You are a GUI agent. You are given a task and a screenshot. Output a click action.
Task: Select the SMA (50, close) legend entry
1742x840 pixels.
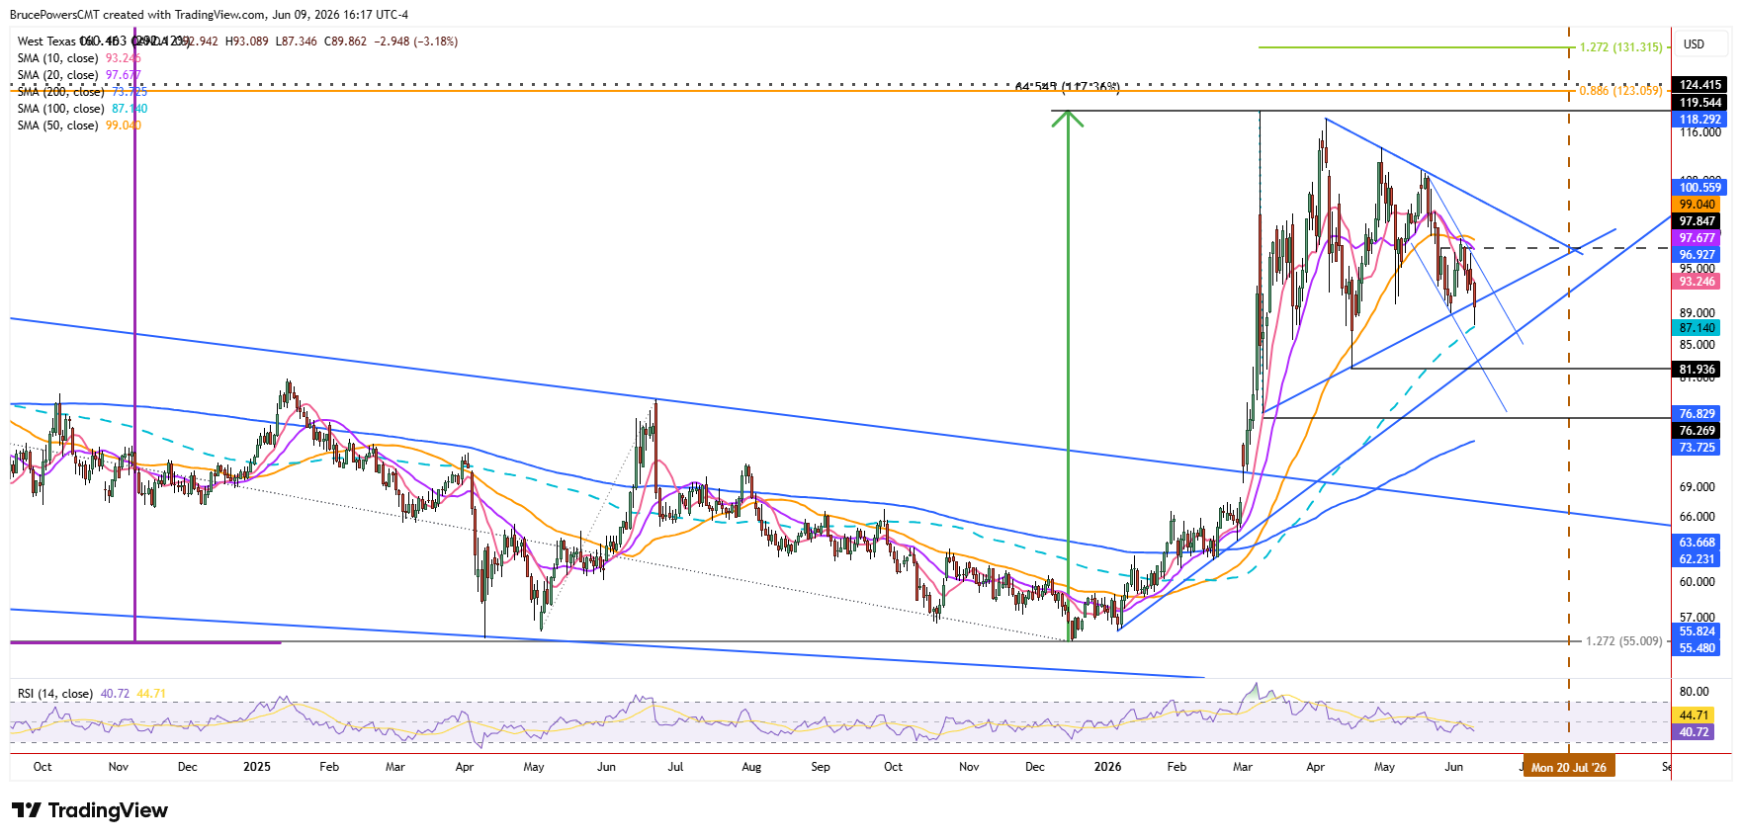coord(79,126)
